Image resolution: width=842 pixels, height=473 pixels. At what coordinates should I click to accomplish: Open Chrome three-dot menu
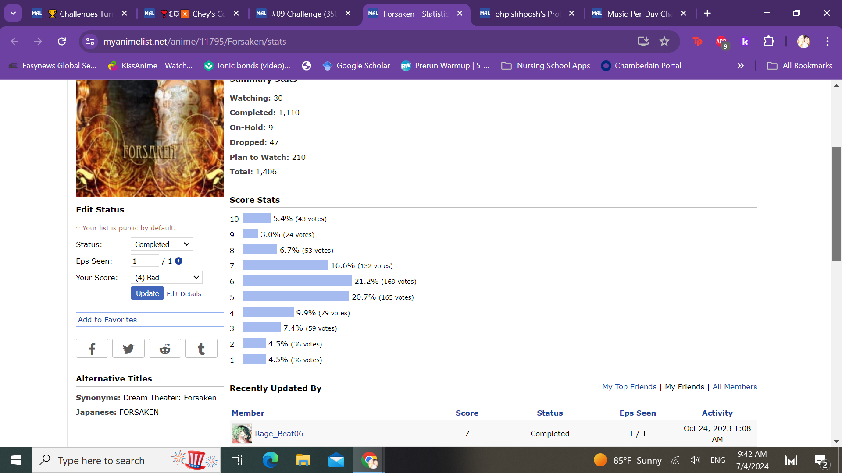[828, 41]
